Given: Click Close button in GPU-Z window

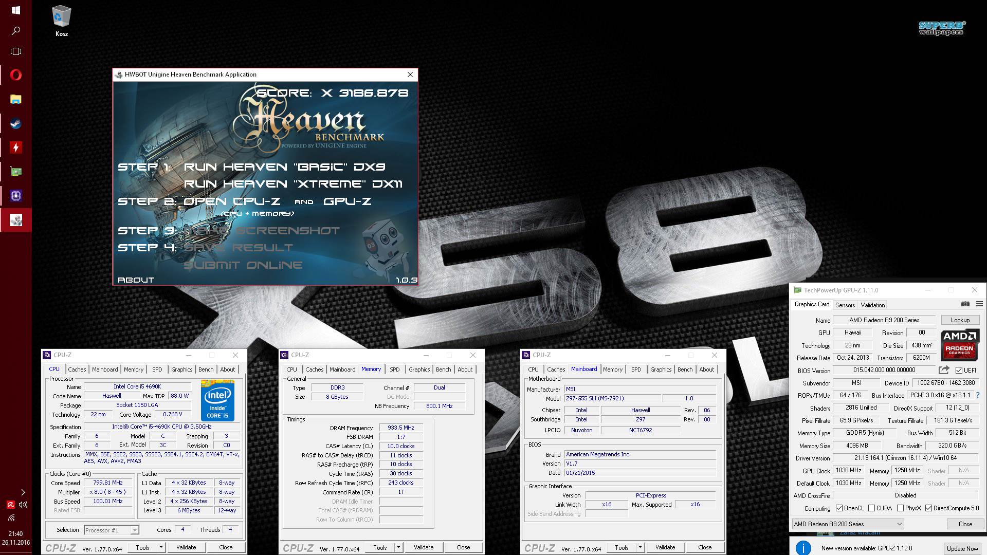Looking at the screenshot, I should (x=965, y=524).
